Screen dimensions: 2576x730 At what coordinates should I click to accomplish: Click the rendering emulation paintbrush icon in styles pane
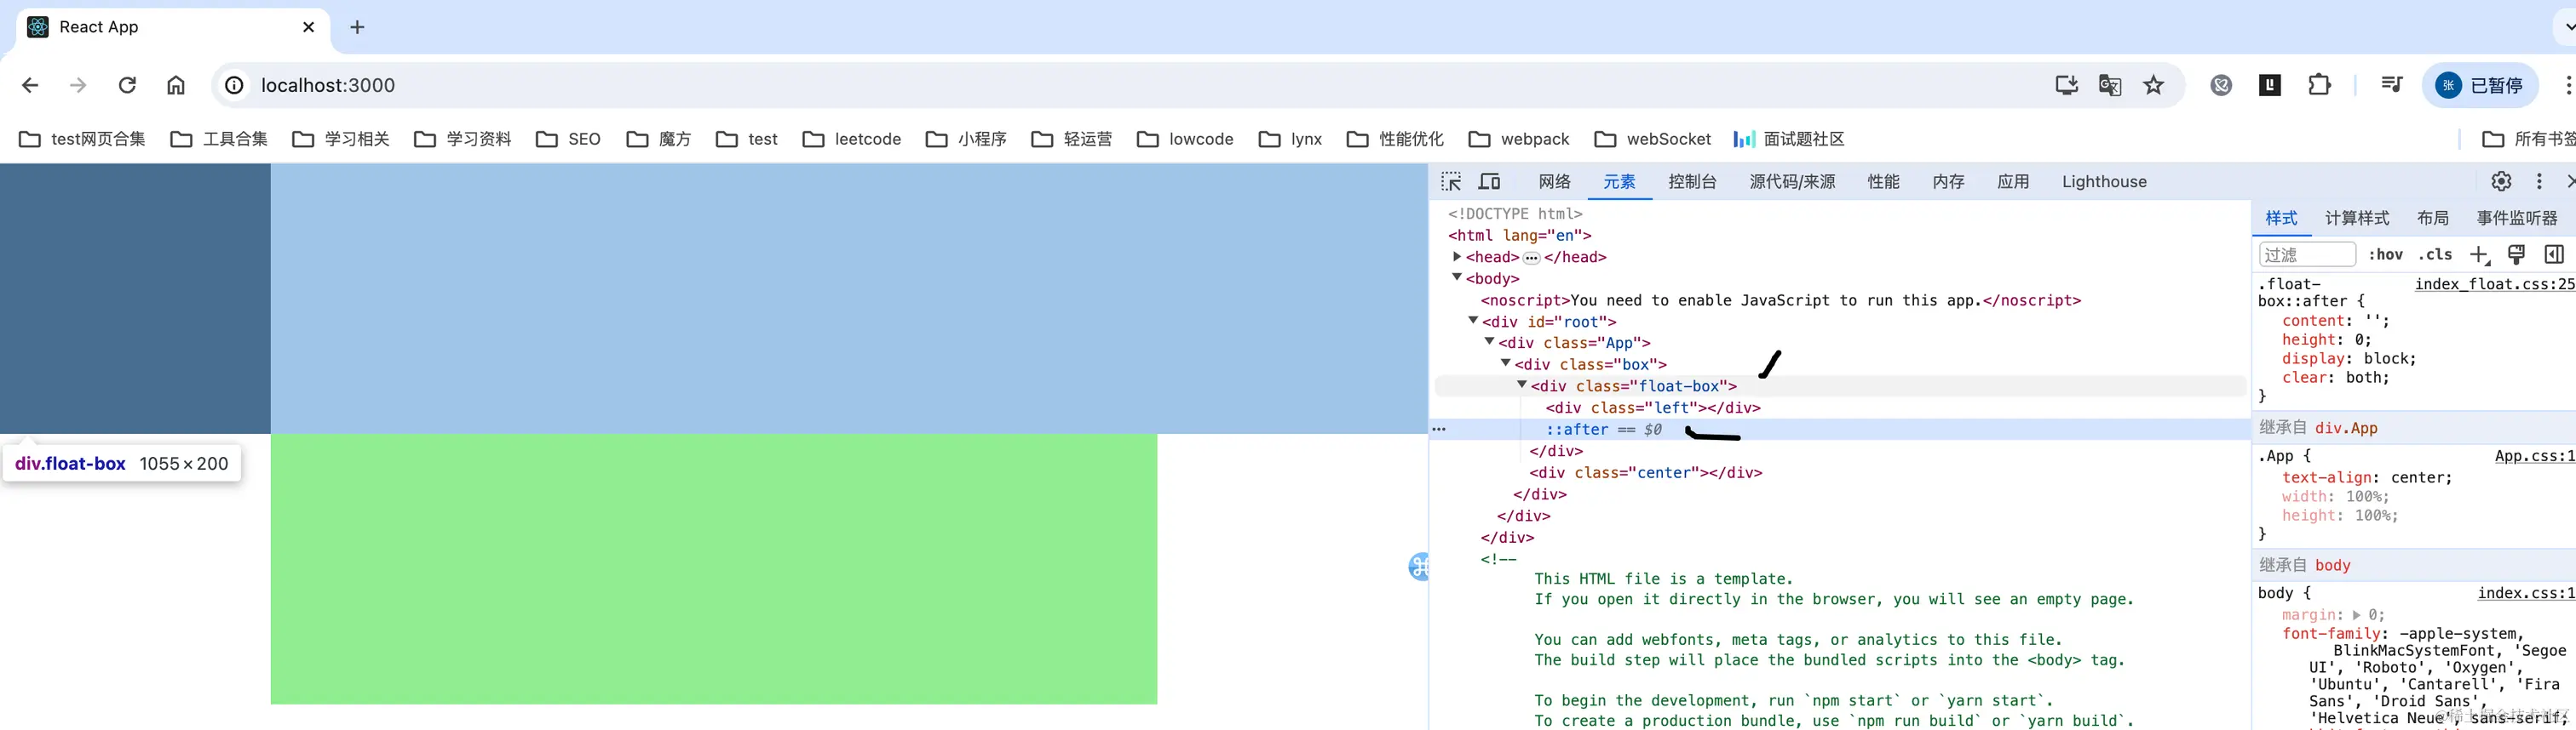tap(2517, 254)
